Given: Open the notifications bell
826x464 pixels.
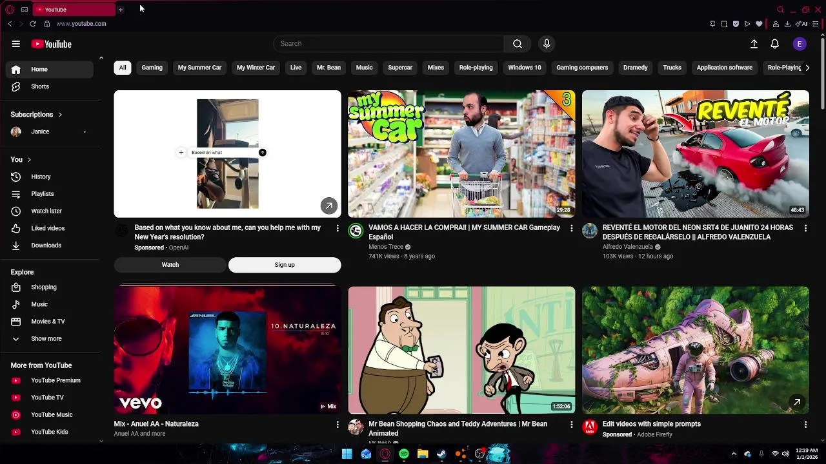Looking at the screenshot, I should click(x=774, y=44).
